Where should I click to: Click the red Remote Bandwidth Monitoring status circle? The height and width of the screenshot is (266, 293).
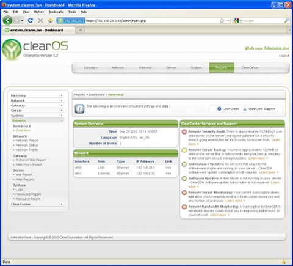[184, 207]
